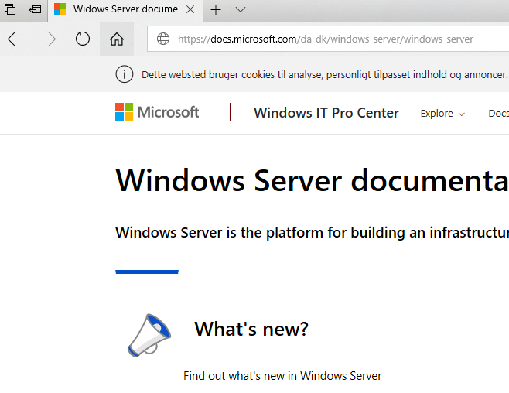Go back to previous page
The width and height of the screenshot is (509, 393).
click(x=15, y=39)
